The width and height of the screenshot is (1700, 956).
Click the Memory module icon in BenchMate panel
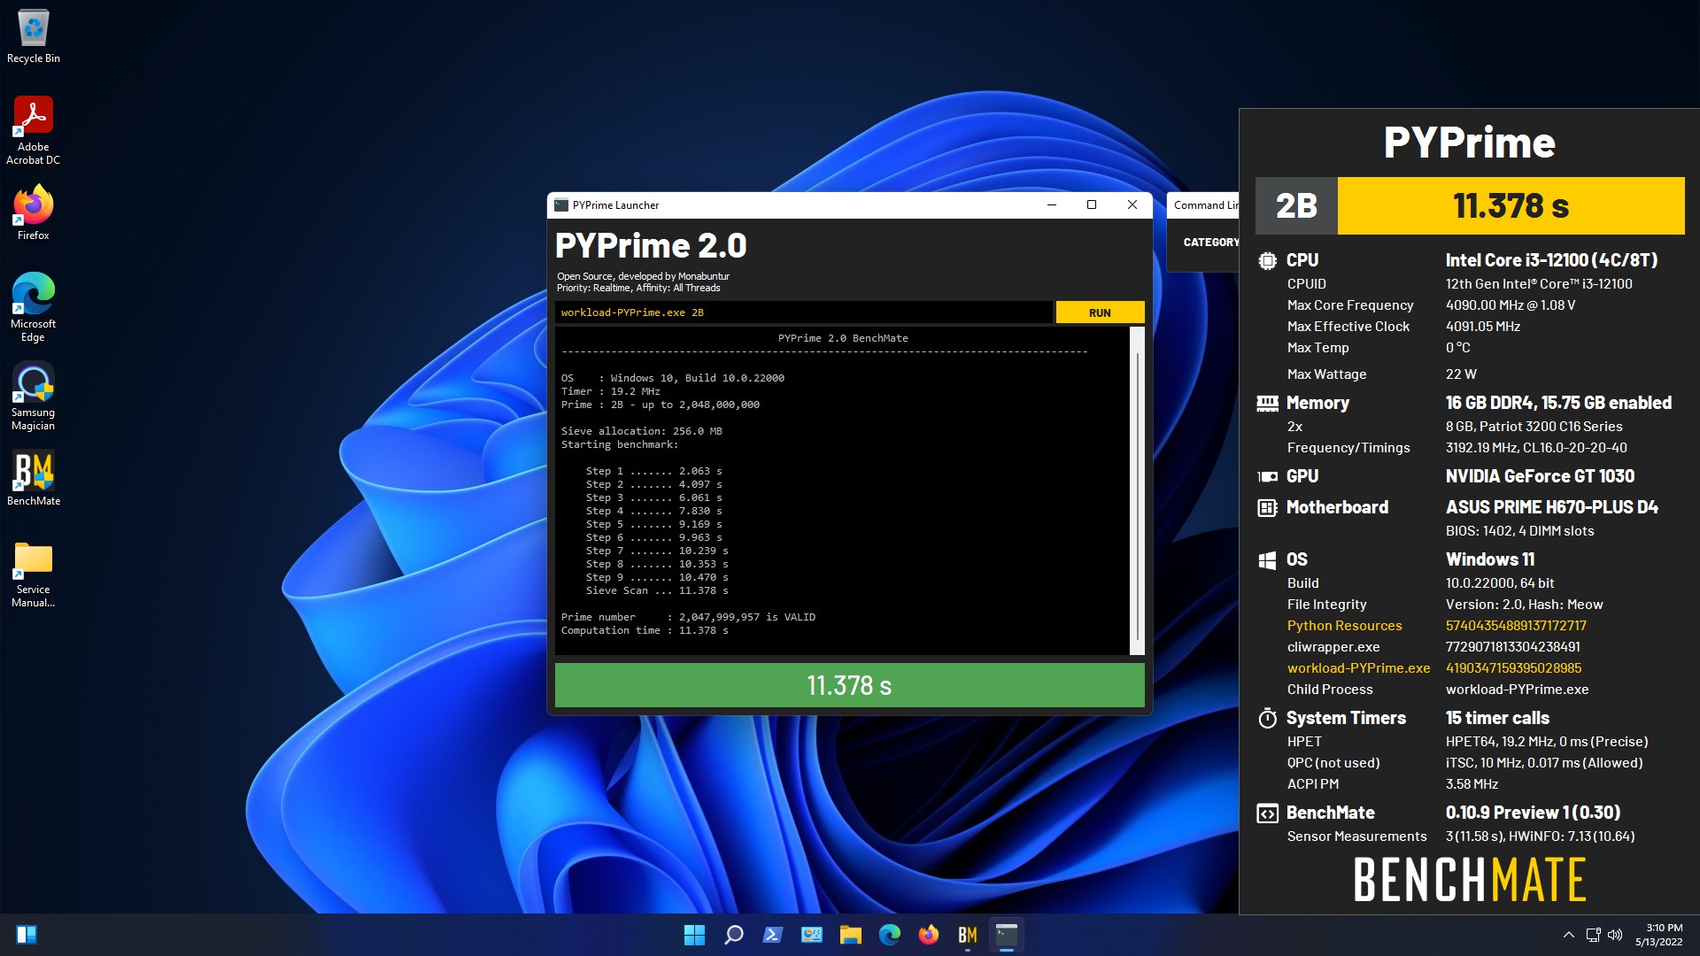pos(1267,404)
